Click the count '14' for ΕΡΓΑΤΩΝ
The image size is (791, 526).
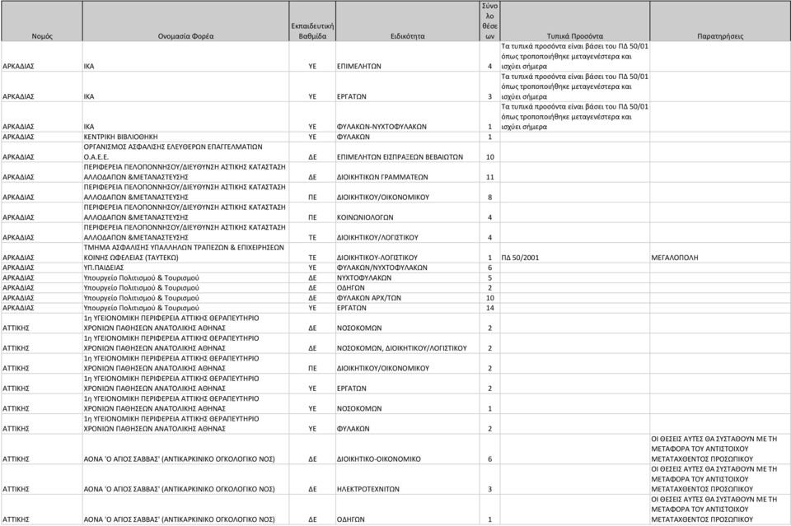click(x=489, y=309)
